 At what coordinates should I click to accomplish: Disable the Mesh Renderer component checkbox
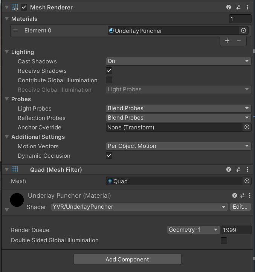(x=24, y=7)
